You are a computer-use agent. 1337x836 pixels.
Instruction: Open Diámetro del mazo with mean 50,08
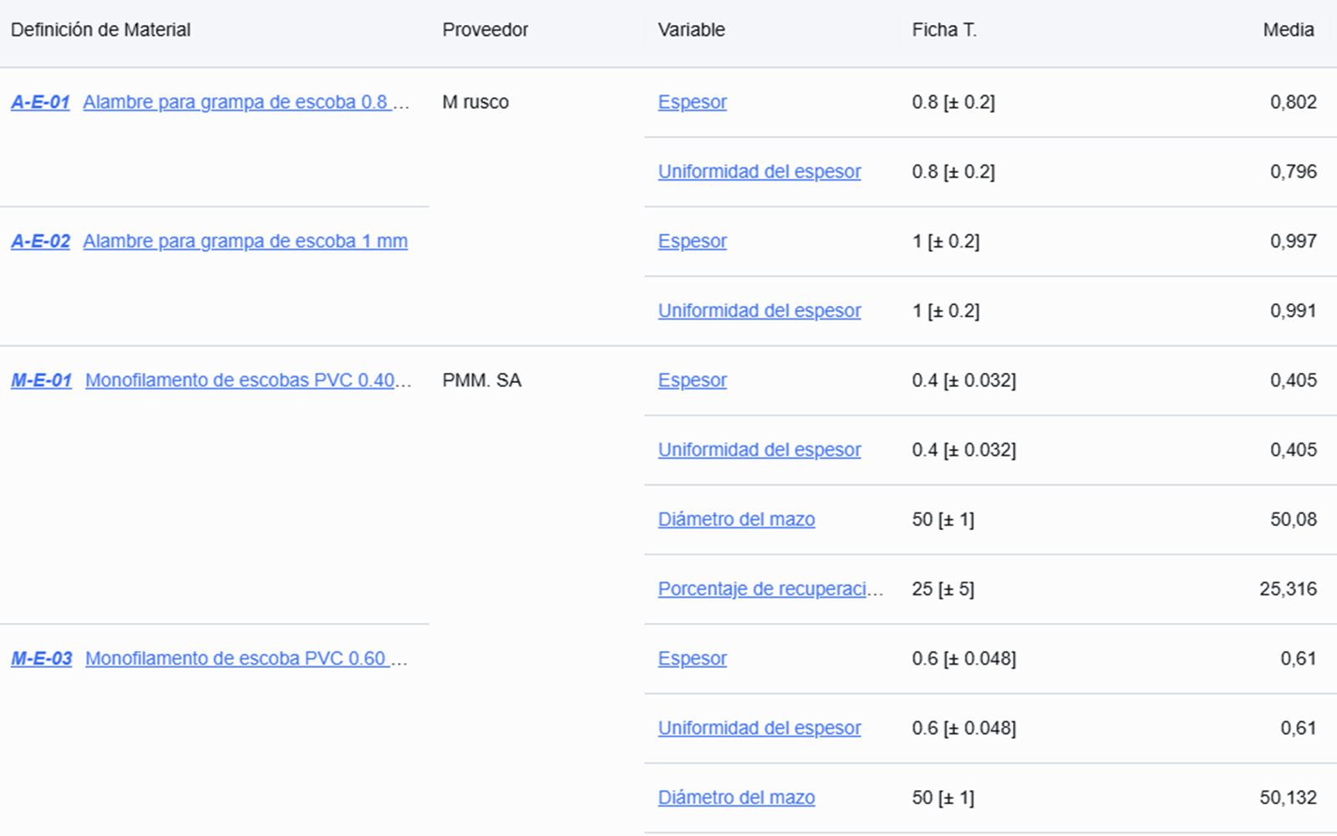(736, 519)
